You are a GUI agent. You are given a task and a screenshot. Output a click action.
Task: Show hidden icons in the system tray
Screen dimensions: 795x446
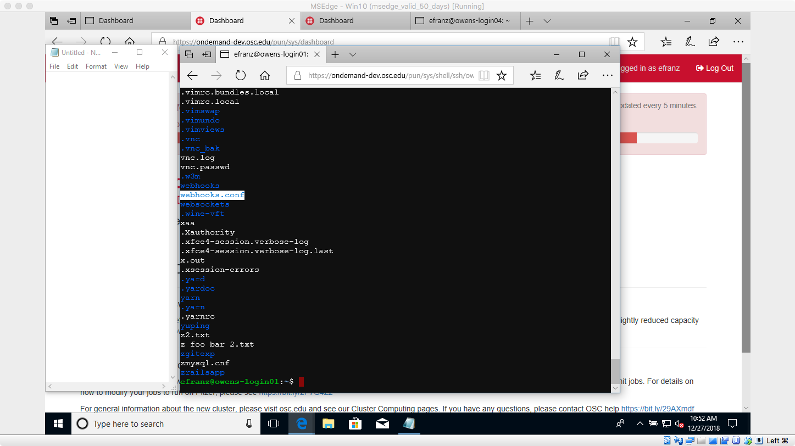click(x=640, y=423)
